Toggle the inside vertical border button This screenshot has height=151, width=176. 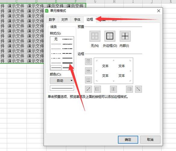click(113, 89)
